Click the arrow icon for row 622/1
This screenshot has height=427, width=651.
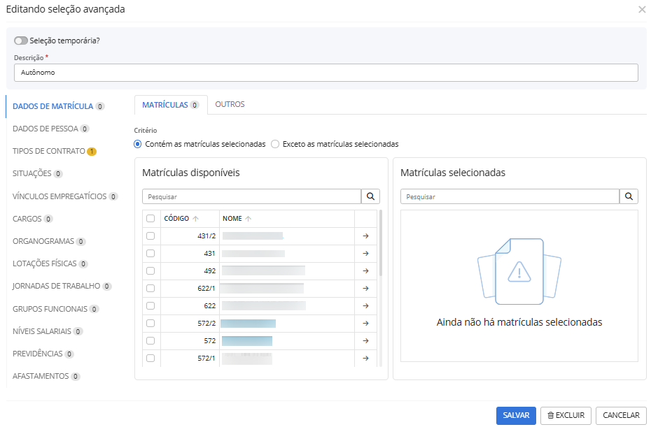pos(366,288)
